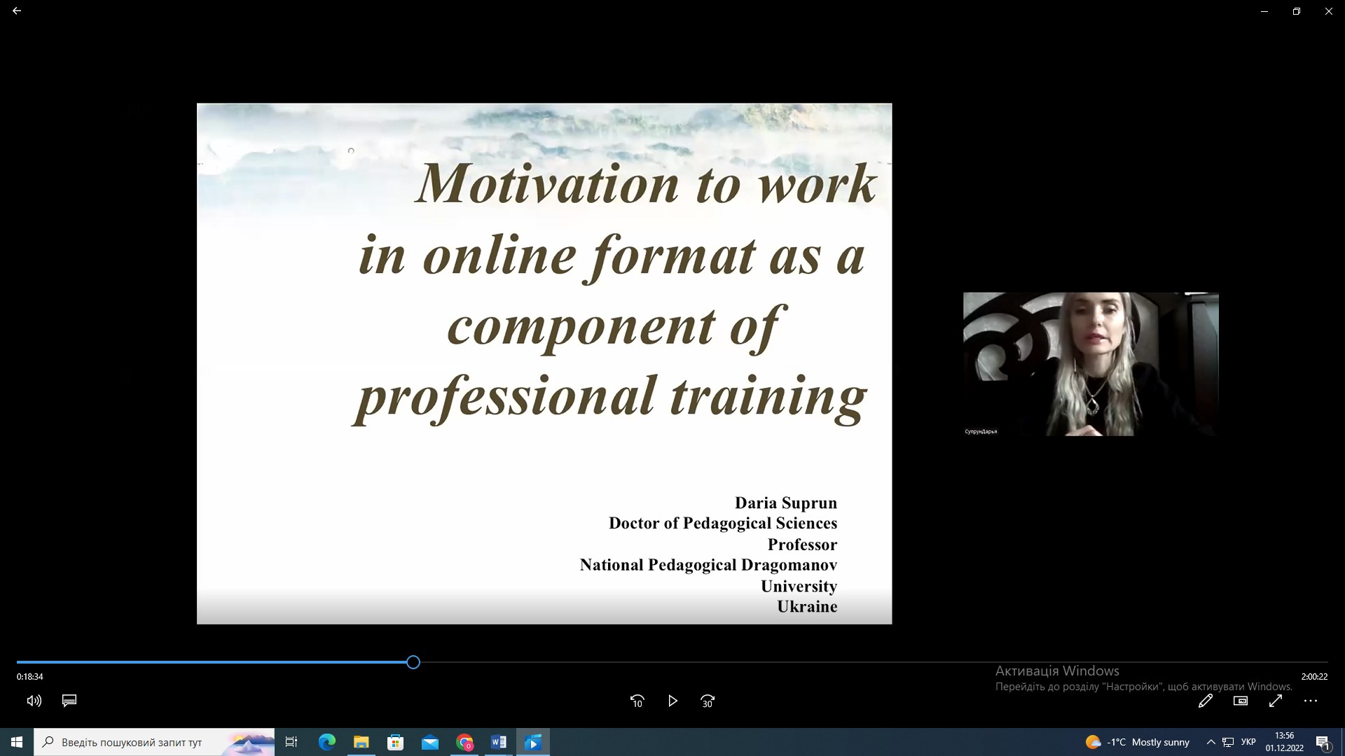Toggle full screen playback
The image size is (1345, 756).
pyautogui.click(x=1275, y=701)
